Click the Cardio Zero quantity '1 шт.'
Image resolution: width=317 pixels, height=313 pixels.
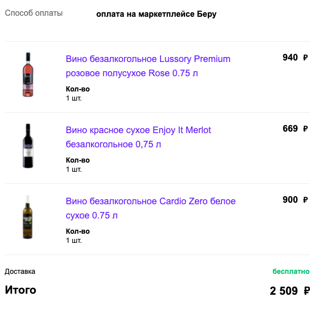(74, 240)
